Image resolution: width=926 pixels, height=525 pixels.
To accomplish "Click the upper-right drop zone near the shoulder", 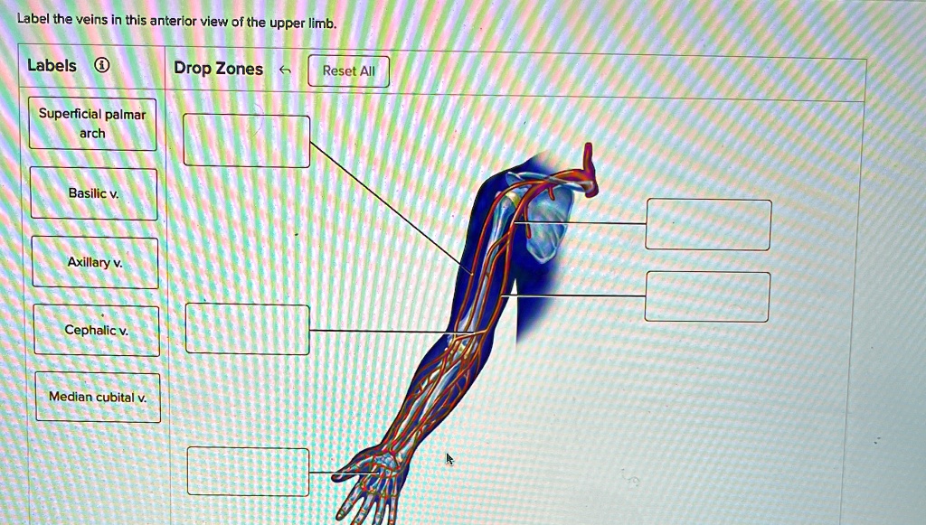I will [x=707, y=224].
